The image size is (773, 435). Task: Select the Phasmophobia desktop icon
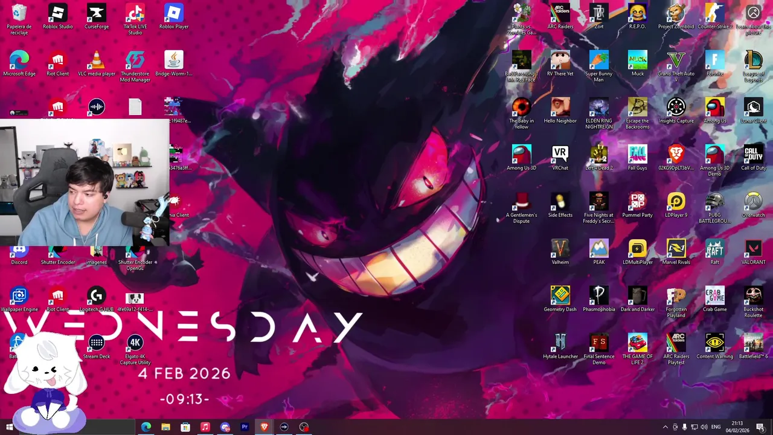[599, 300]
